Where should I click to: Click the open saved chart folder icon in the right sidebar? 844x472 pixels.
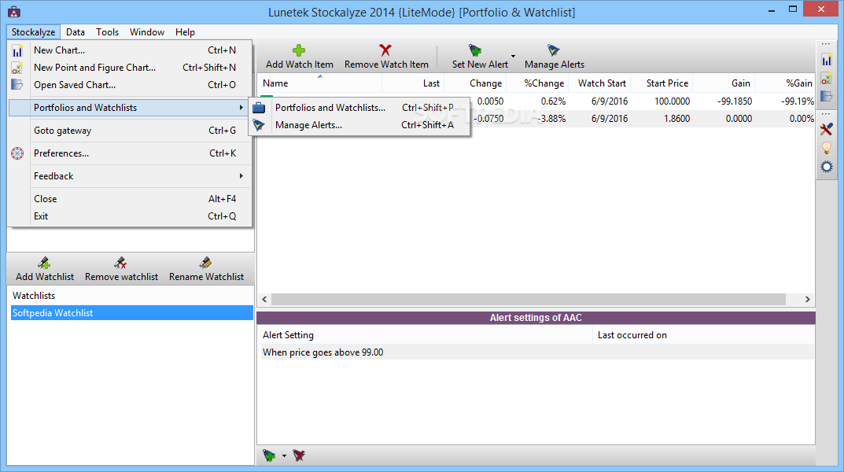point(826,96)
